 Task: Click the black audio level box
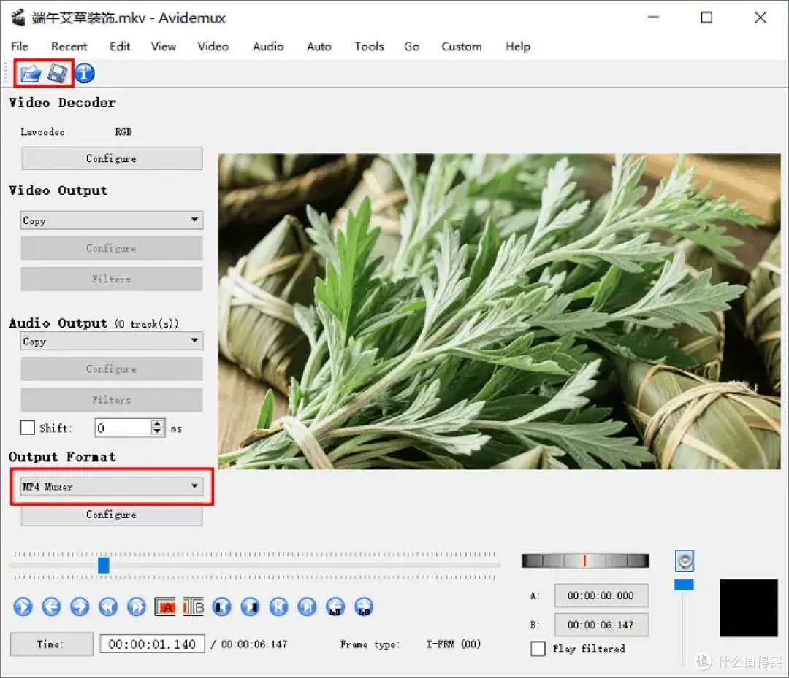(749, 608)
